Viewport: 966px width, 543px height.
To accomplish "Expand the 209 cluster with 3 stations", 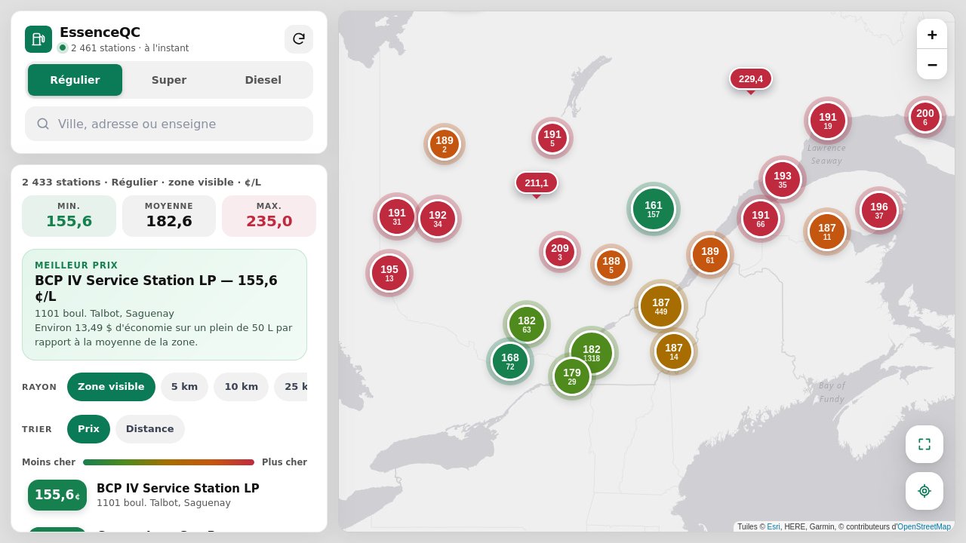I will (x=560, y=252).
